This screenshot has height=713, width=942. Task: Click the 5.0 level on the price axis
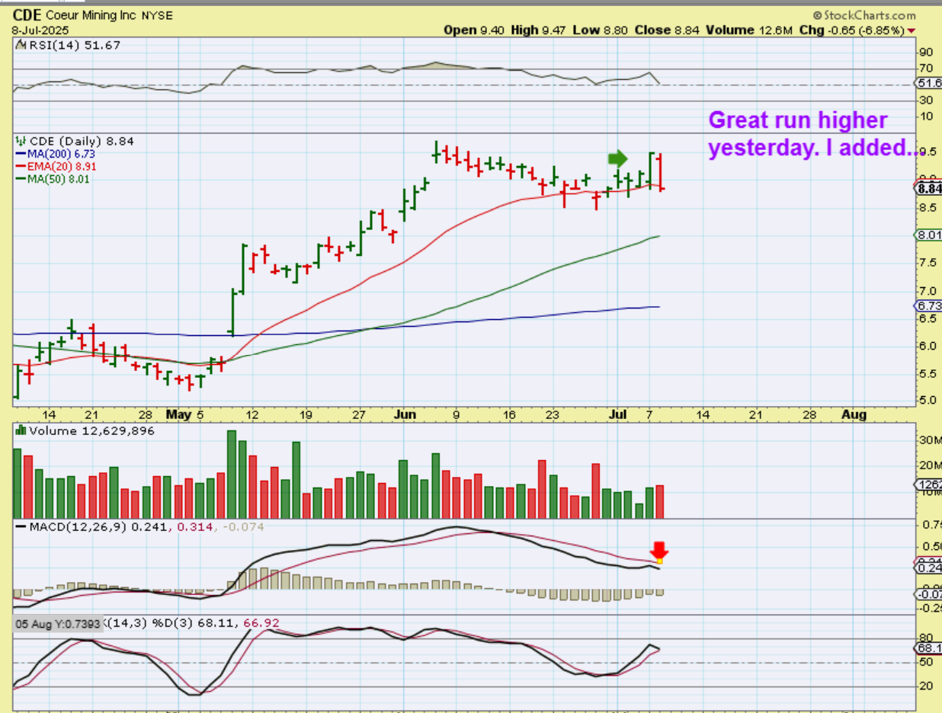tap(926, 401)
